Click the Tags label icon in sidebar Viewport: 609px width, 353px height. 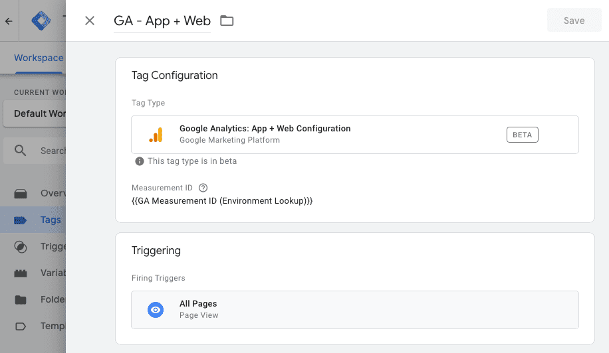point(20,220)
